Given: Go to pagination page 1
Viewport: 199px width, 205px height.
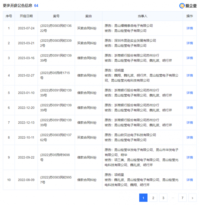Looking at the screenshot, I should [143, 198].
